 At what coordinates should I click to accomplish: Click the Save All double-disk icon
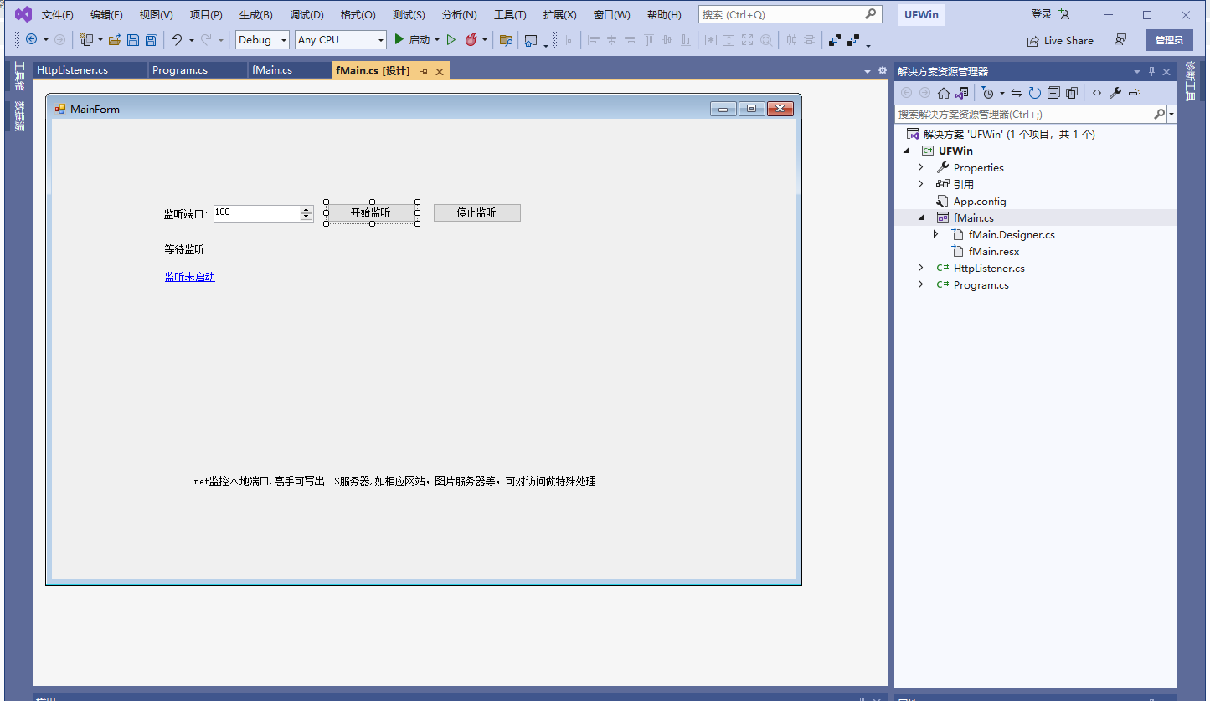point(151,39)
